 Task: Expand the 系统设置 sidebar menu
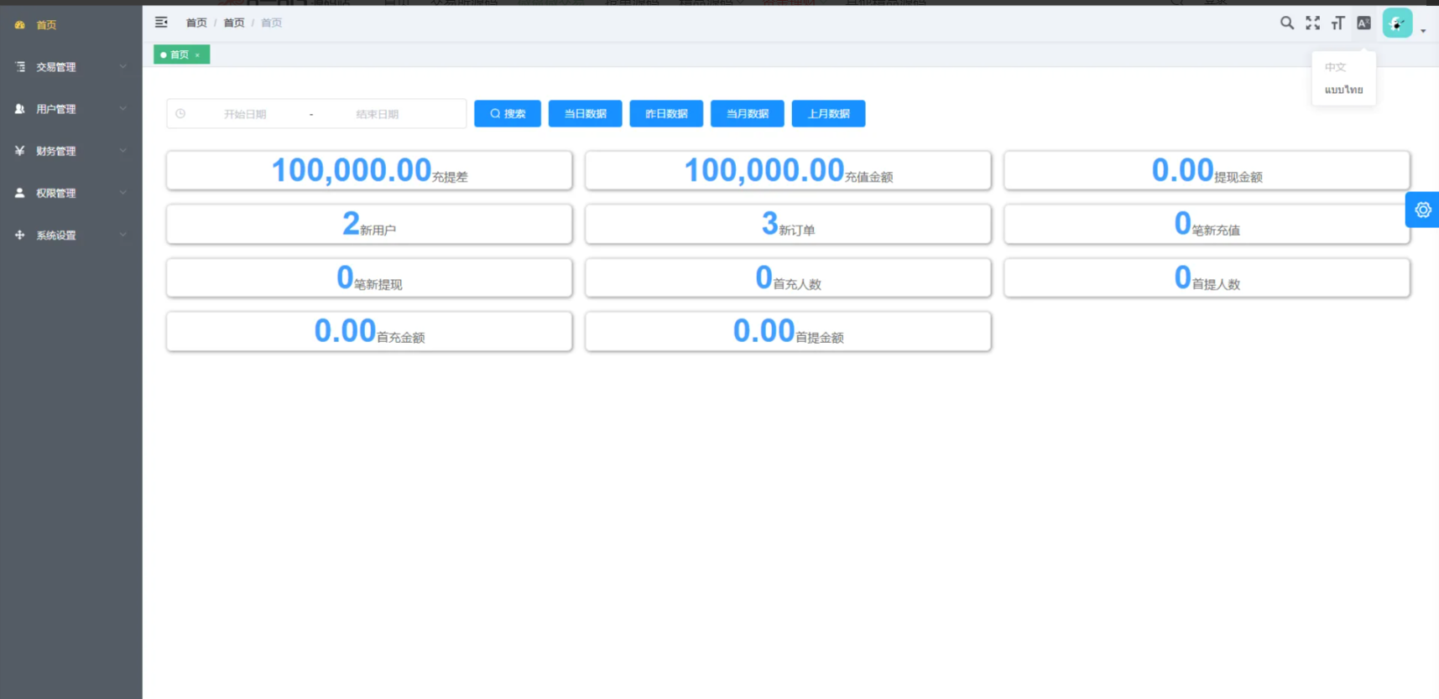point(70,236)
